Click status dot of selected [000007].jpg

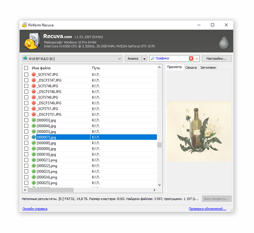coord(34,137)
